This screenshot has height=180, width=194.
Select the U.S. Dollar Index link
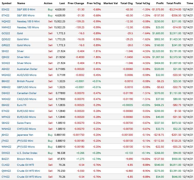27,153
